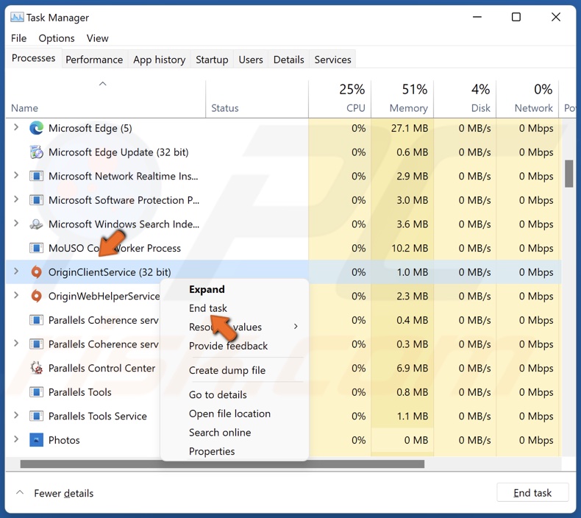Sort by the Network column header
Viewport: 581px width, 518px height.
click(x=527, y=99)
